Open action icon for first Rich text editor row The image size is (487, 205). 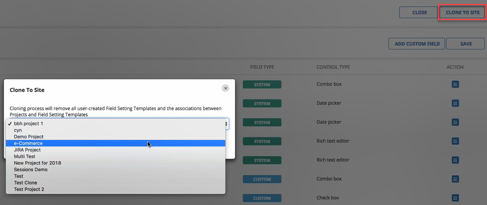click(455, 141)
